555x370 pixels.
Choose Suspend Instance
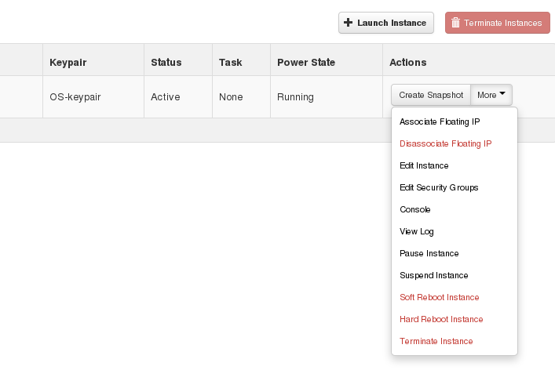coord(433,276)
